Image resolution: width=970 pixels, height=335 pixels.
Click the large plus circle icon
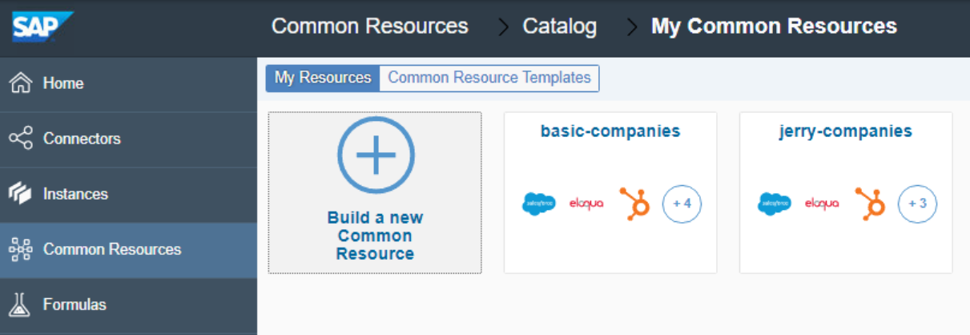click(x=376, y=155)
